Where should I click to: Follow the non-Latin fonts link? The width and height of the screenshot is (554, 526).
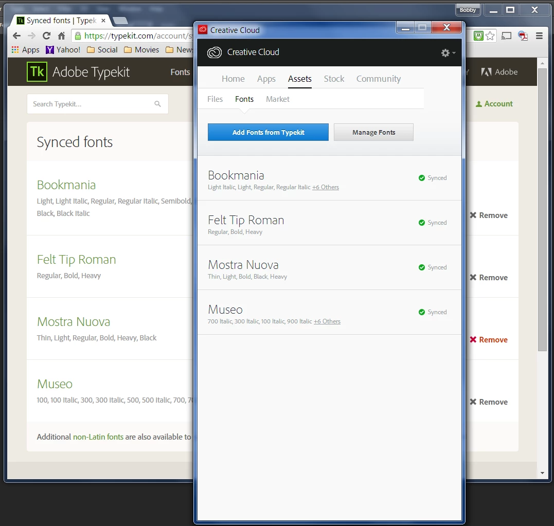click(x=98, y=437)
